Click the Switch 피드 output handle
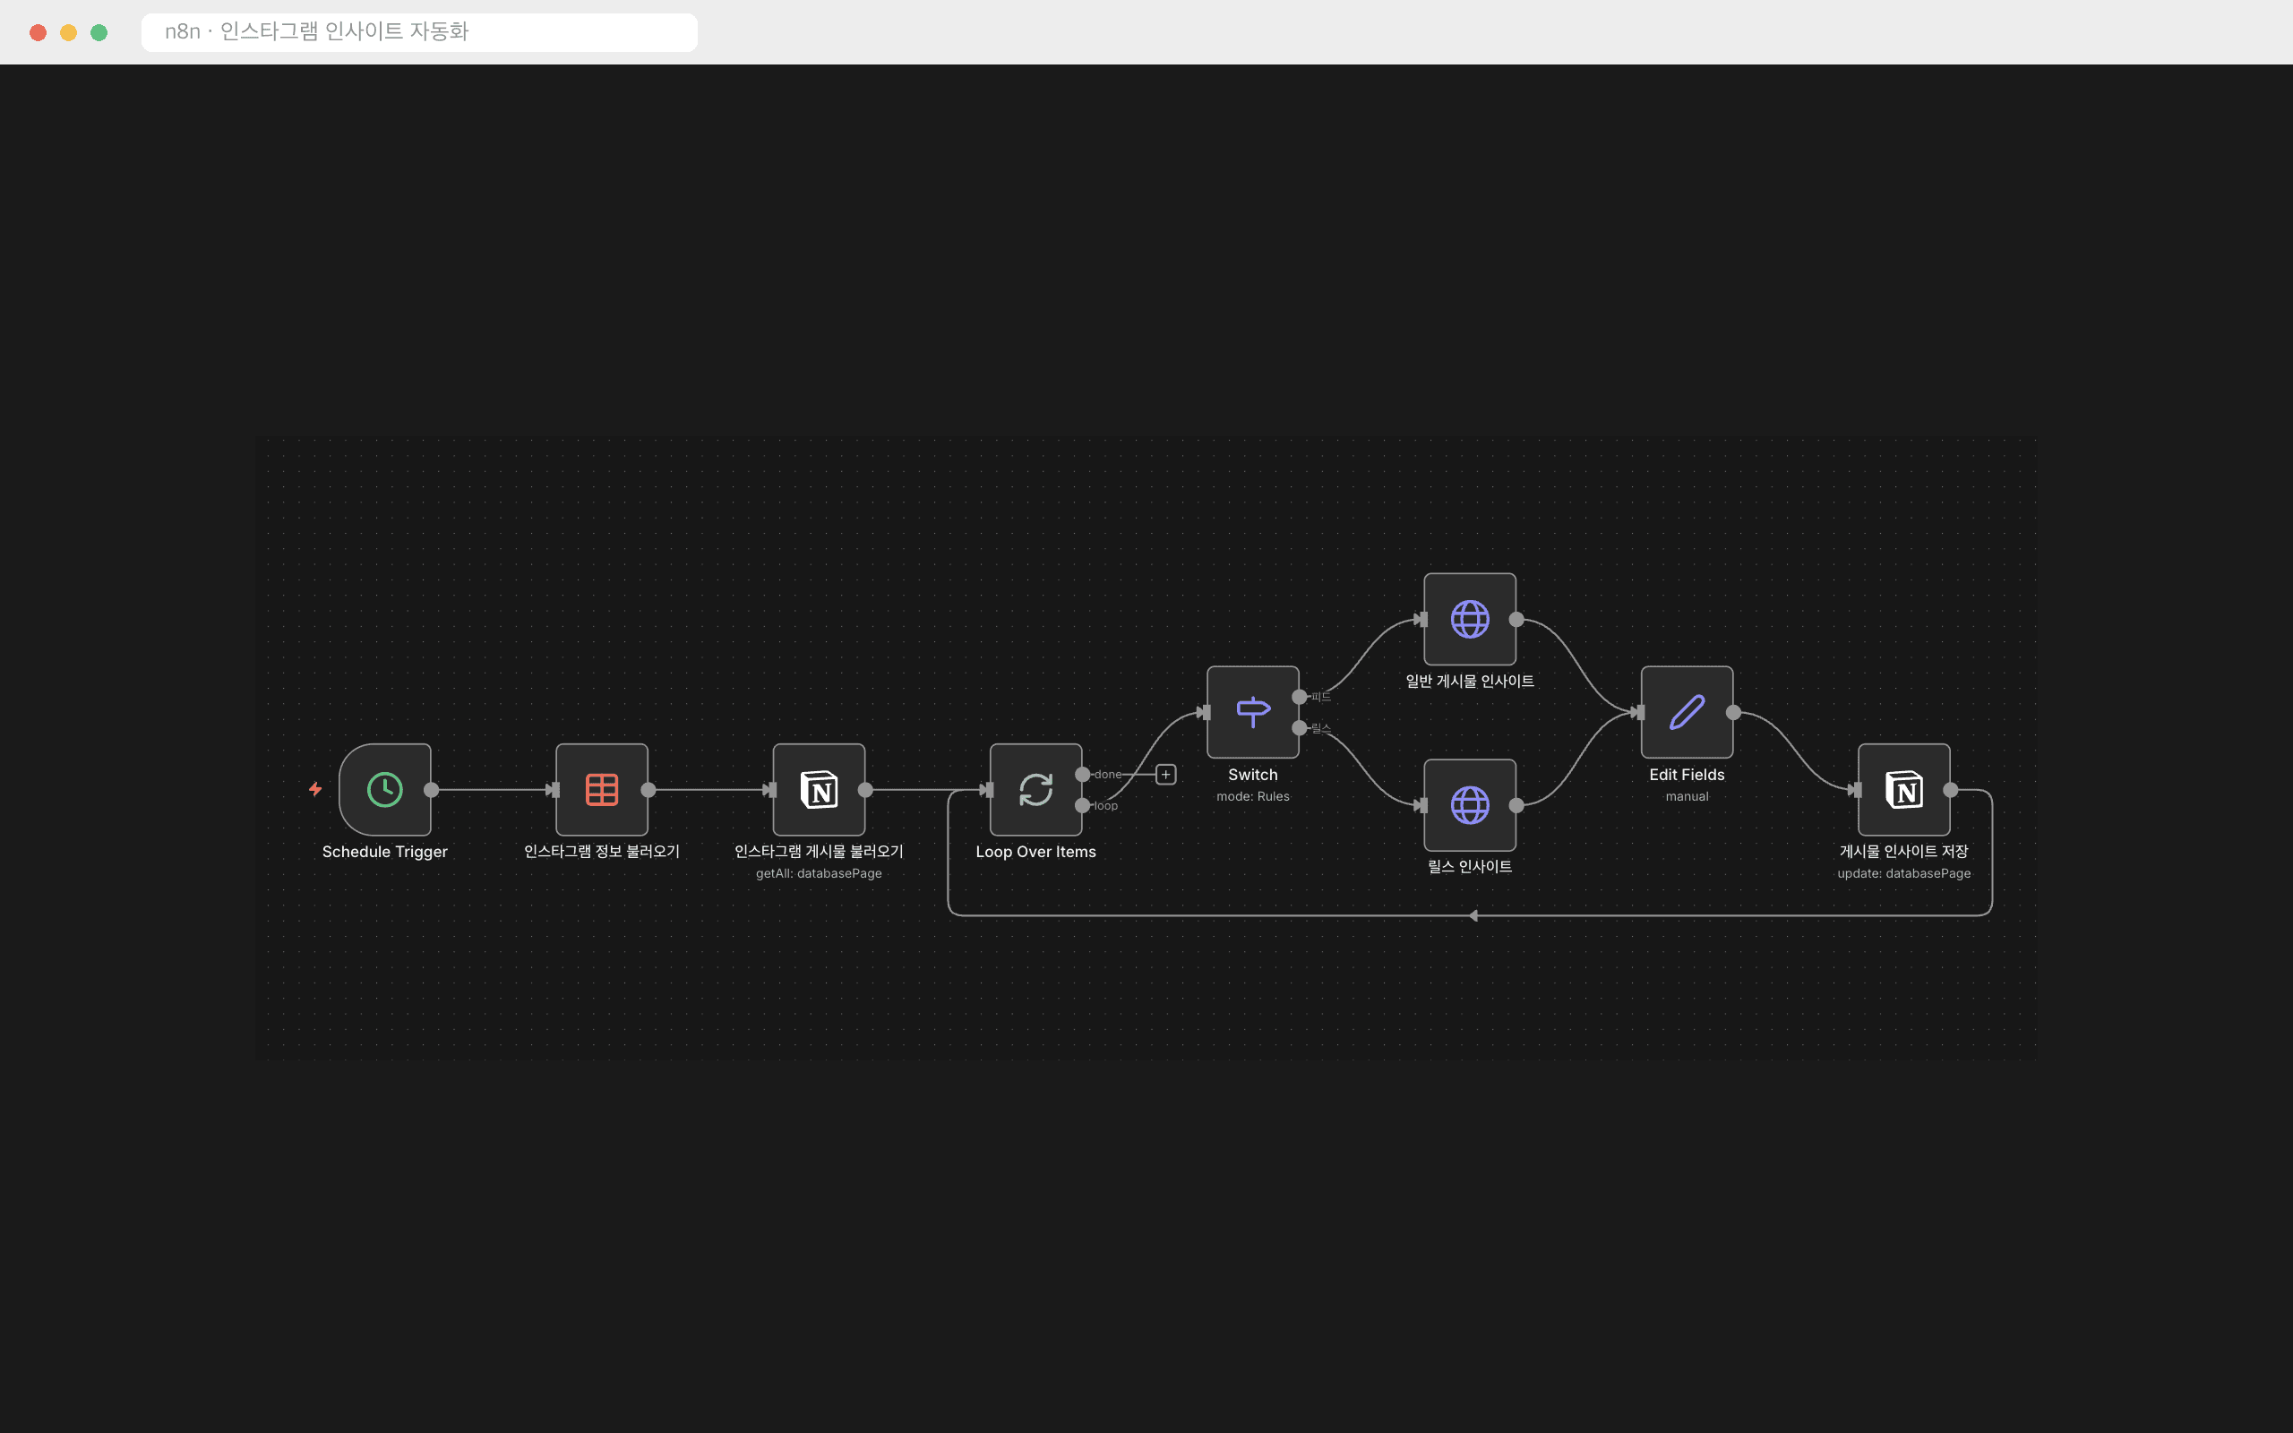This screenshot has width=2293, height=1433. [1299, 697]
